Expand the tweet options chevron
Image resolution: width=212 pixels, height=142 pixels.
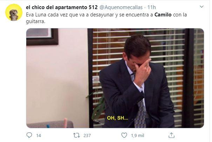click(201, 7)
